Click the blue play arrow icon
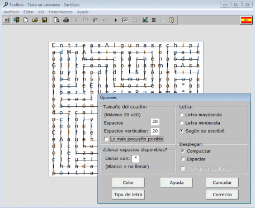Screen dimensions: 255x208 pos(116,20)
